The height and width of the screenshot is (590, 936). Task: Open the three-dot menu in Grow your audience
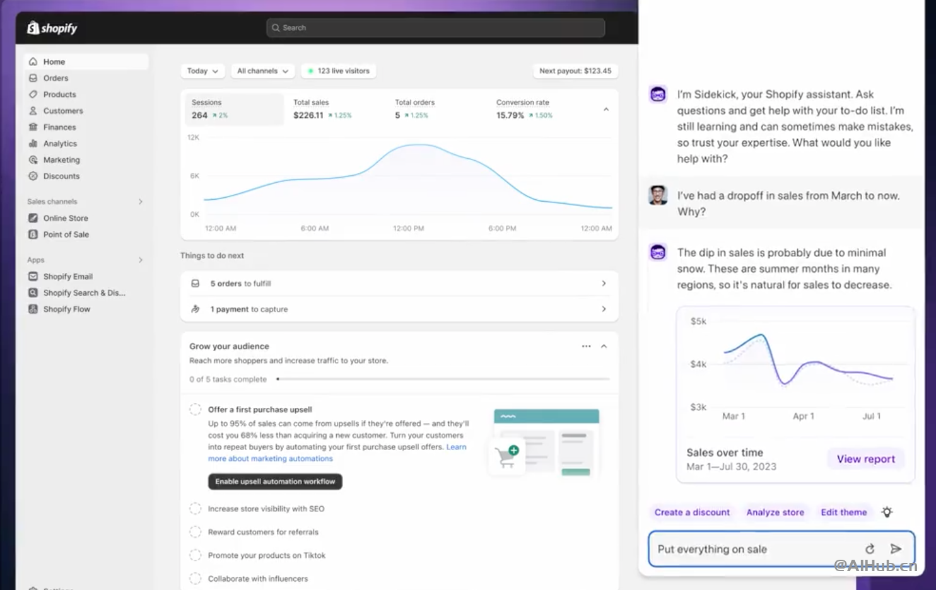tap(587, 346)
